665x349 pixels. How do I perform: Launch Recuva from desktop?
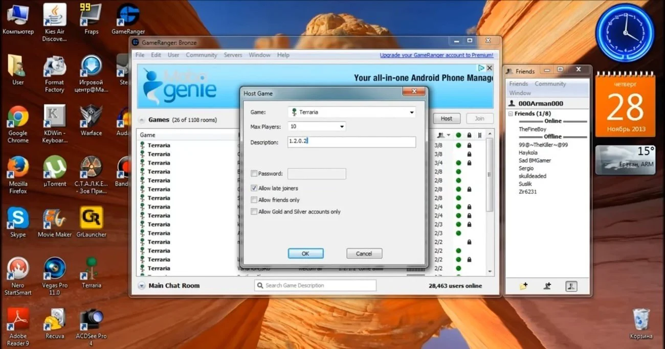point(55,324)
